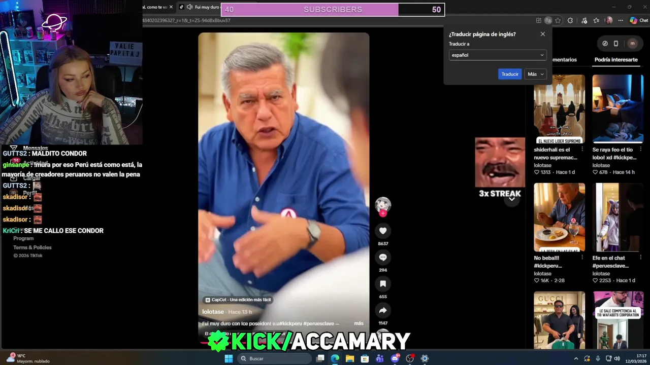
Task: Open the browser extensions puzzle icon
Action: [x=570, y=21]
